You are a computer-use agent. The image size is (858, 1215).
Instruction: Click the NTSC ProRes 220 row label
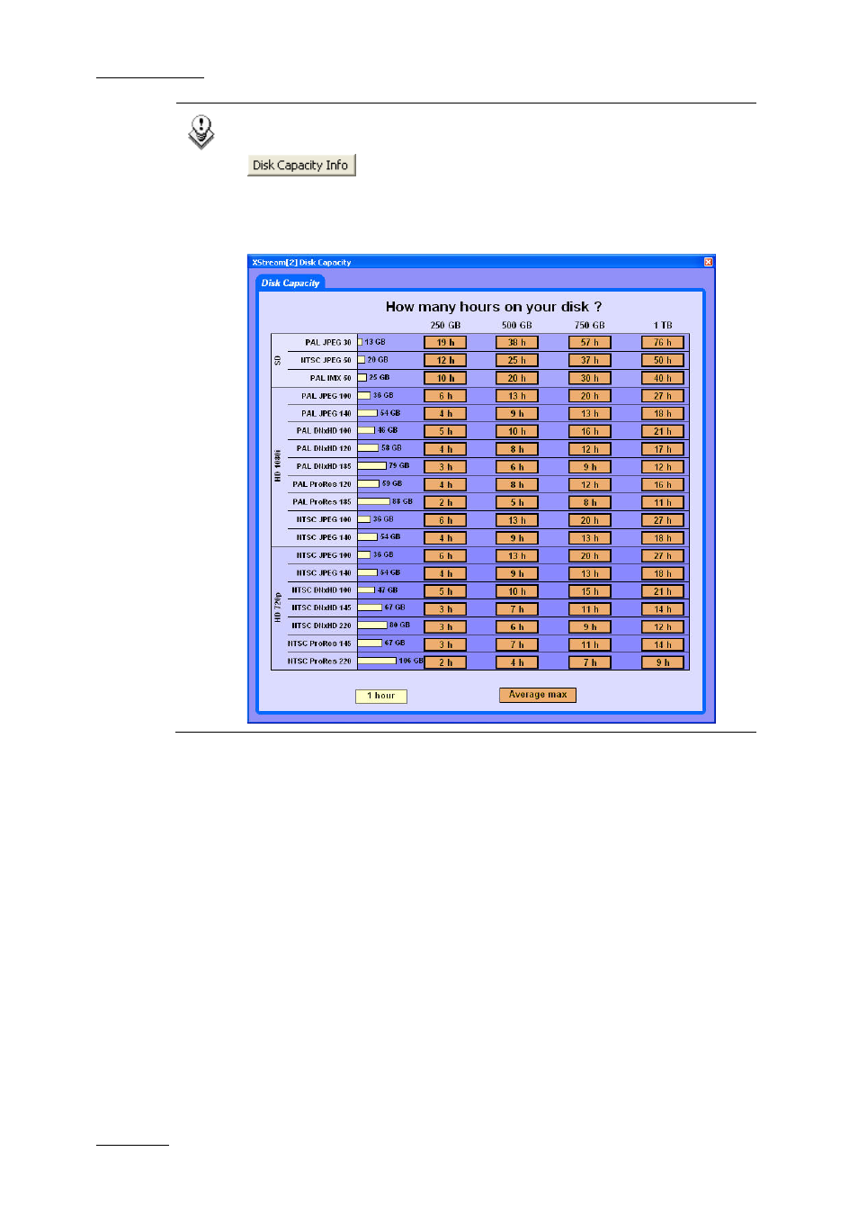[320, 661]
